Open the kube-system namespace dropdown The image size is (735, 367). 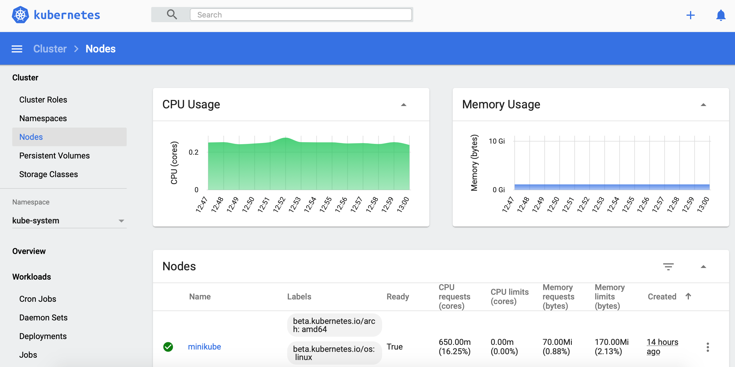tap(69, 221)
